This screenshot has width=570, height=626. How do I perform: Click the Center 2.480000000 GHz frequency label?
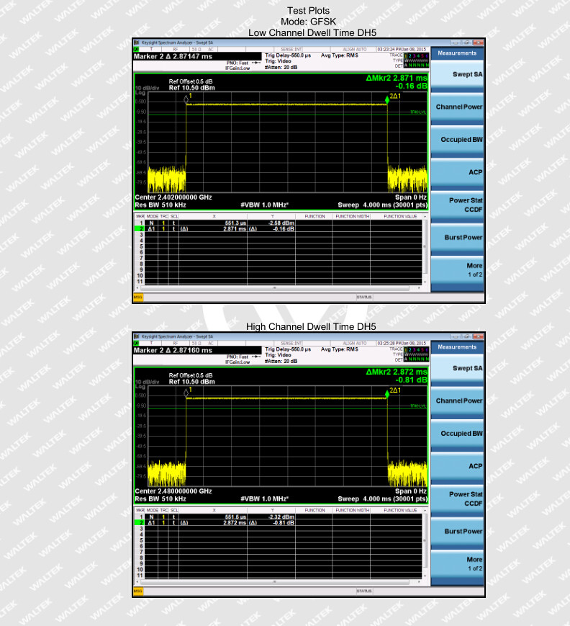(173, 491)
